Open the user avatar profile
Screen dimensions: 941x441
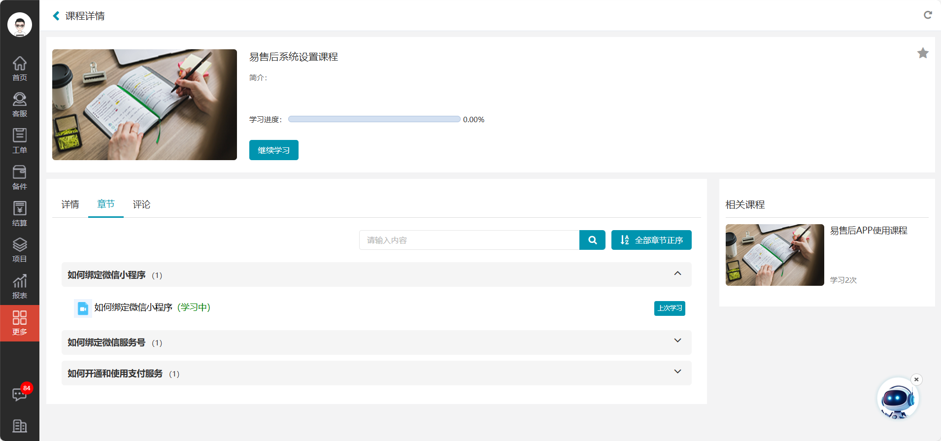coord(20,25)
